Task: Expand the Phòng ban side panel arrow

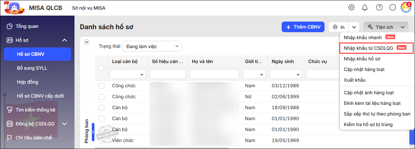Action: [93, 132]
